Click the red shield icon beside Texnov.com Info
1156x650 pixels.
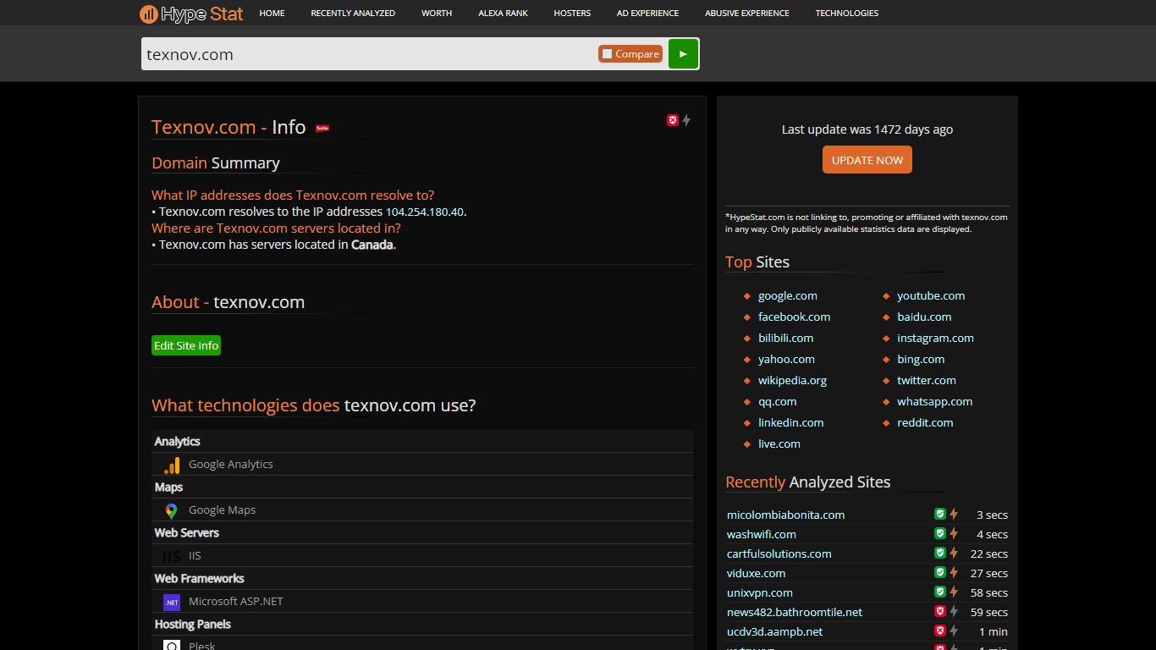(673, 120)
